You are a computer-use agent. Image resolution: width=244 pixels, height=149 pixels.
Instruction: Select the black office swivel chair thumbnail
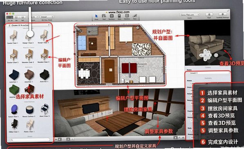14,124
